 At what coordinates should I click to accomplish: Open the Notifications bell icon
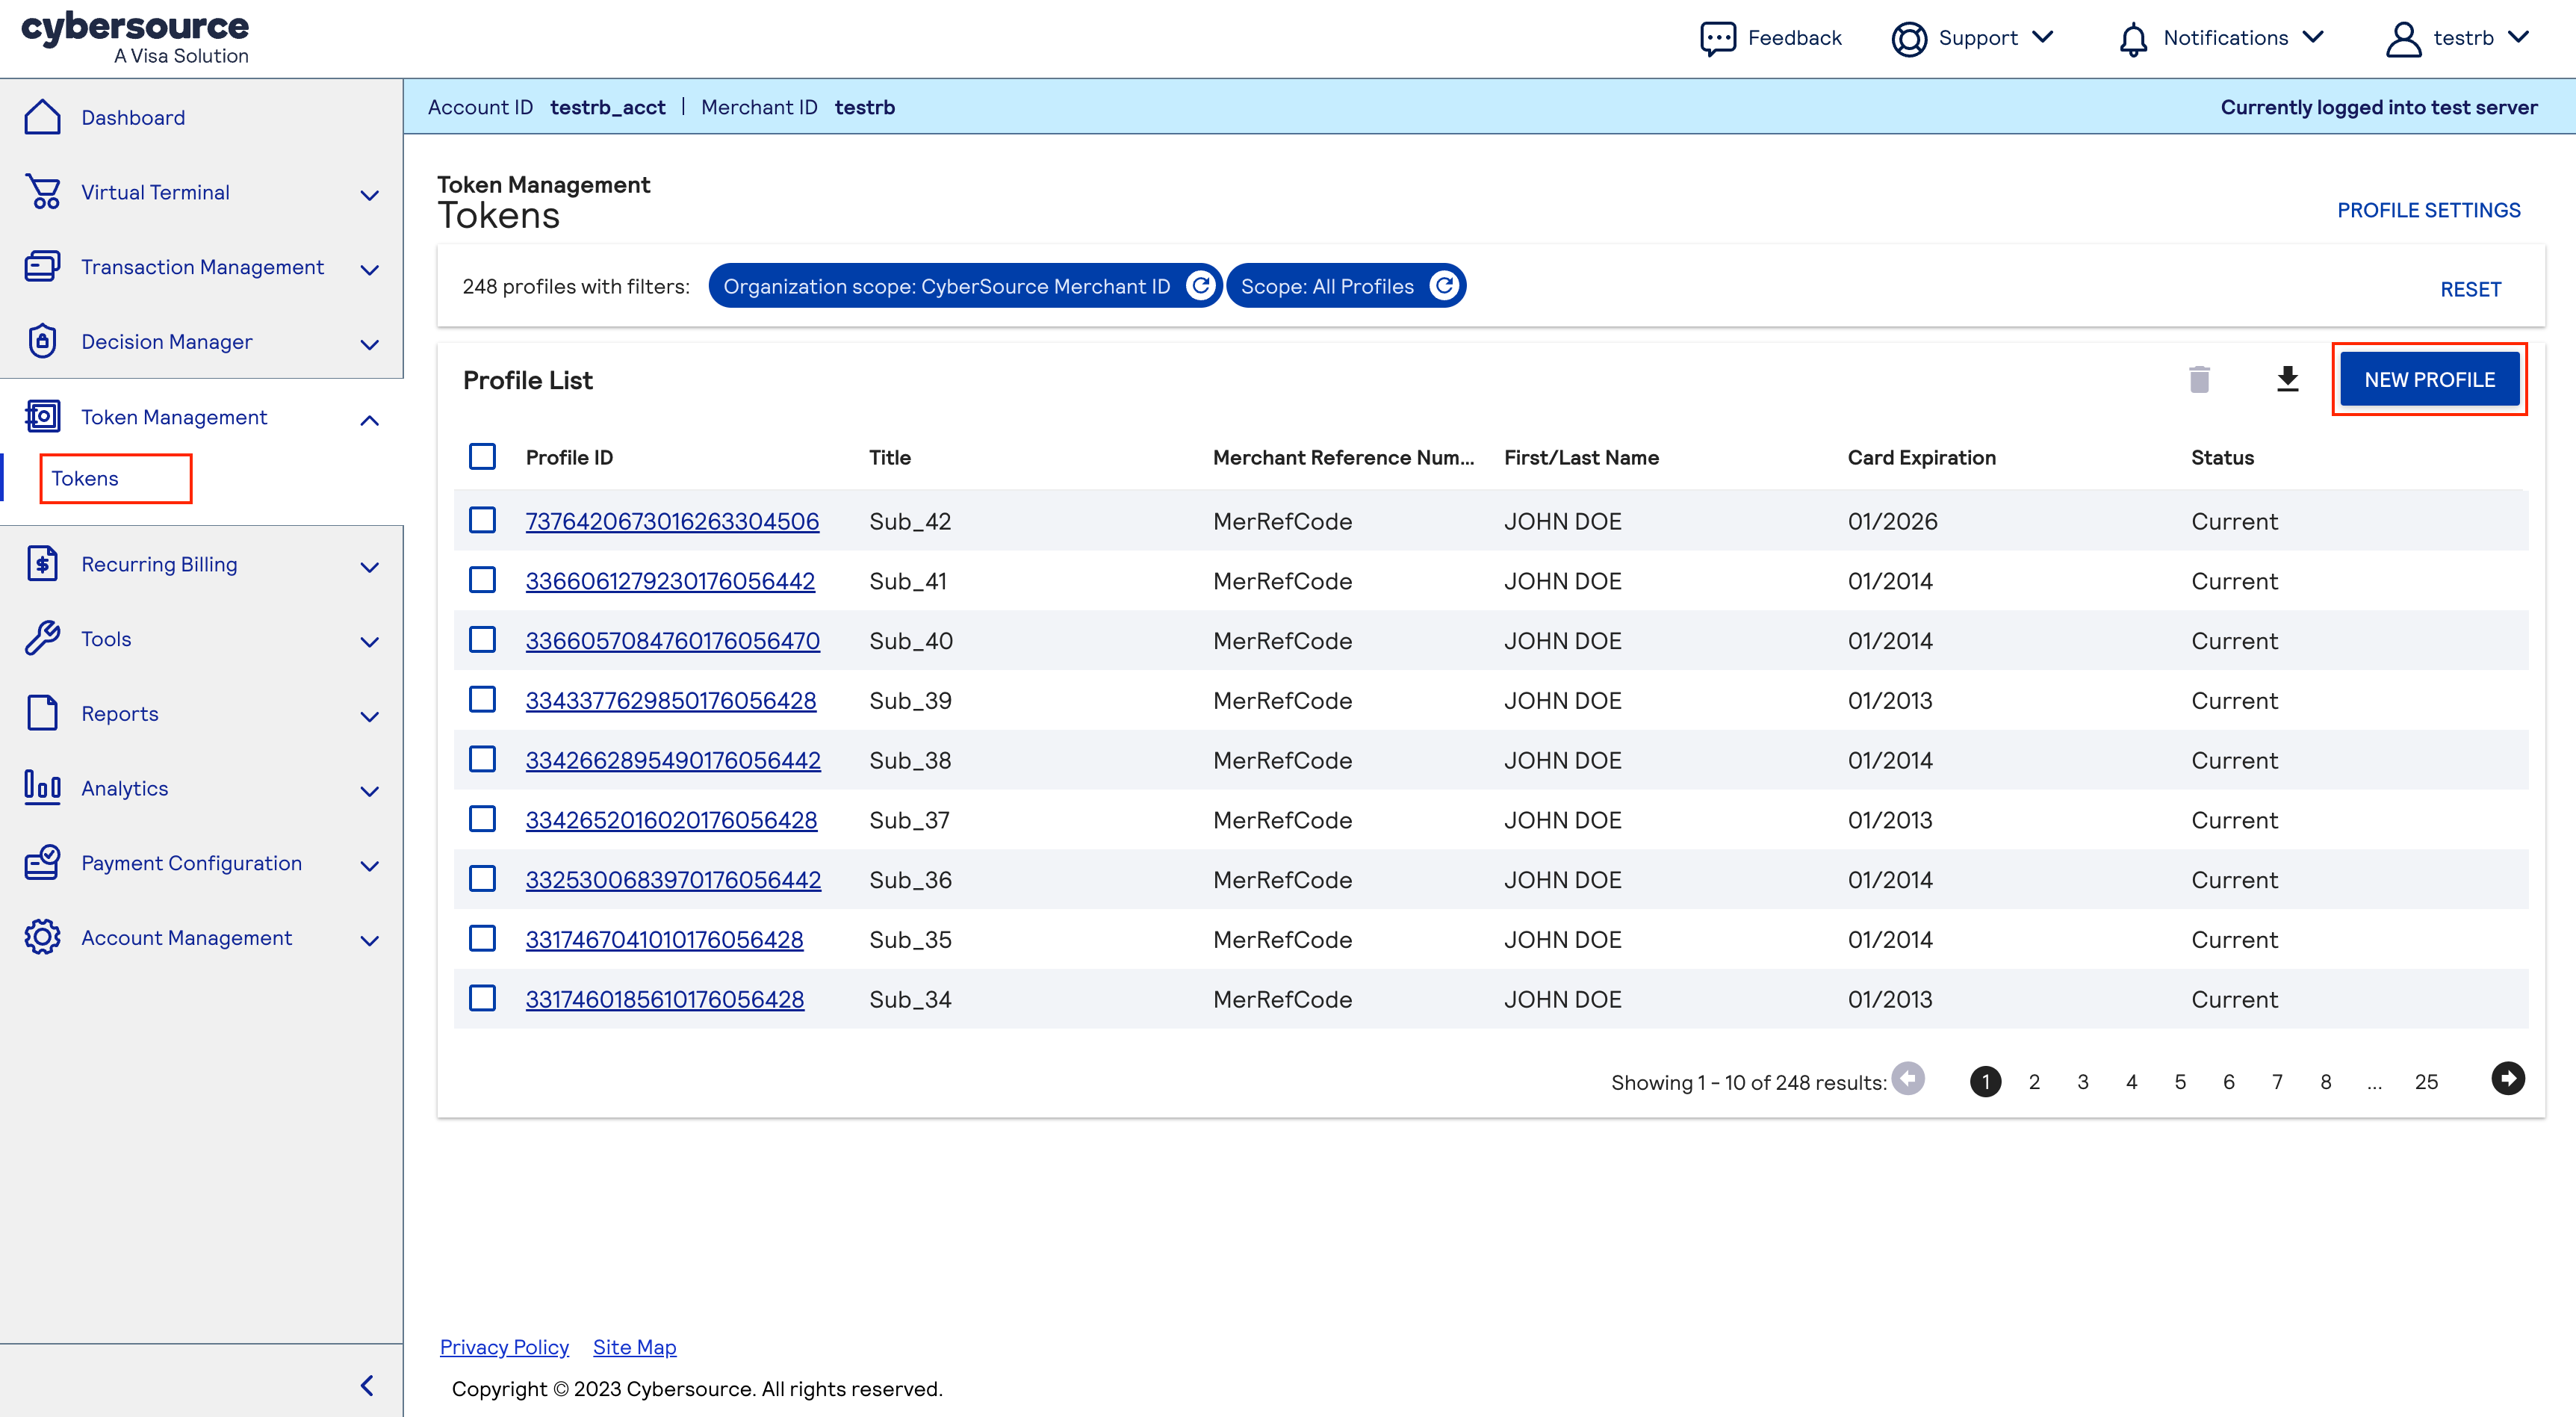(2133, 38)
